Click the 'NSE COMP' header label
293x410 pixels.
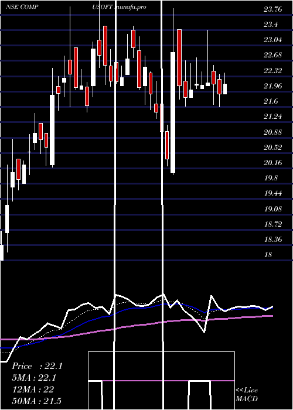point(22,7)
